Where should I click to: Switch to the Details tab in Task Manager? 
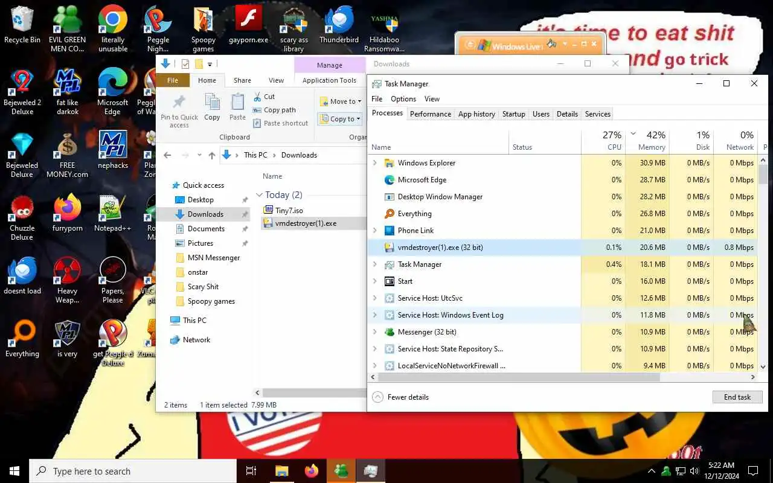(567, 114)
